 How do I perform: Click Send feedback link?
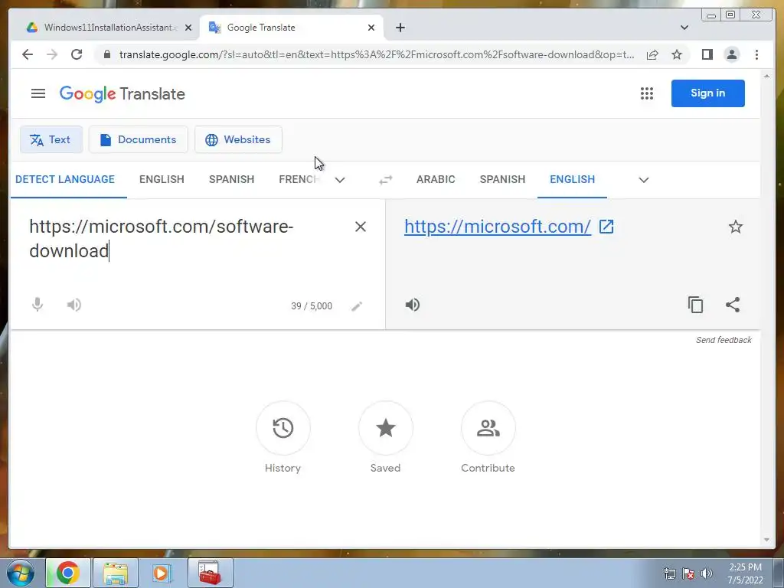pyautogui.click(x=724, y=340)
